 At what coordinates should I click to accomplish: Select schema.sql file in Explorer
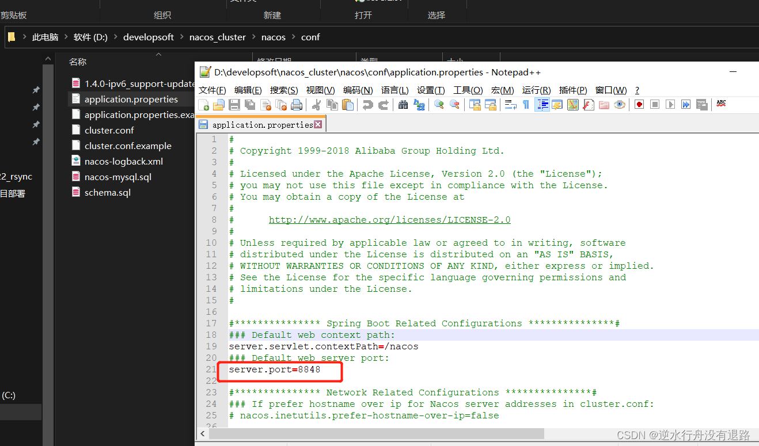[x=108, y=193]
